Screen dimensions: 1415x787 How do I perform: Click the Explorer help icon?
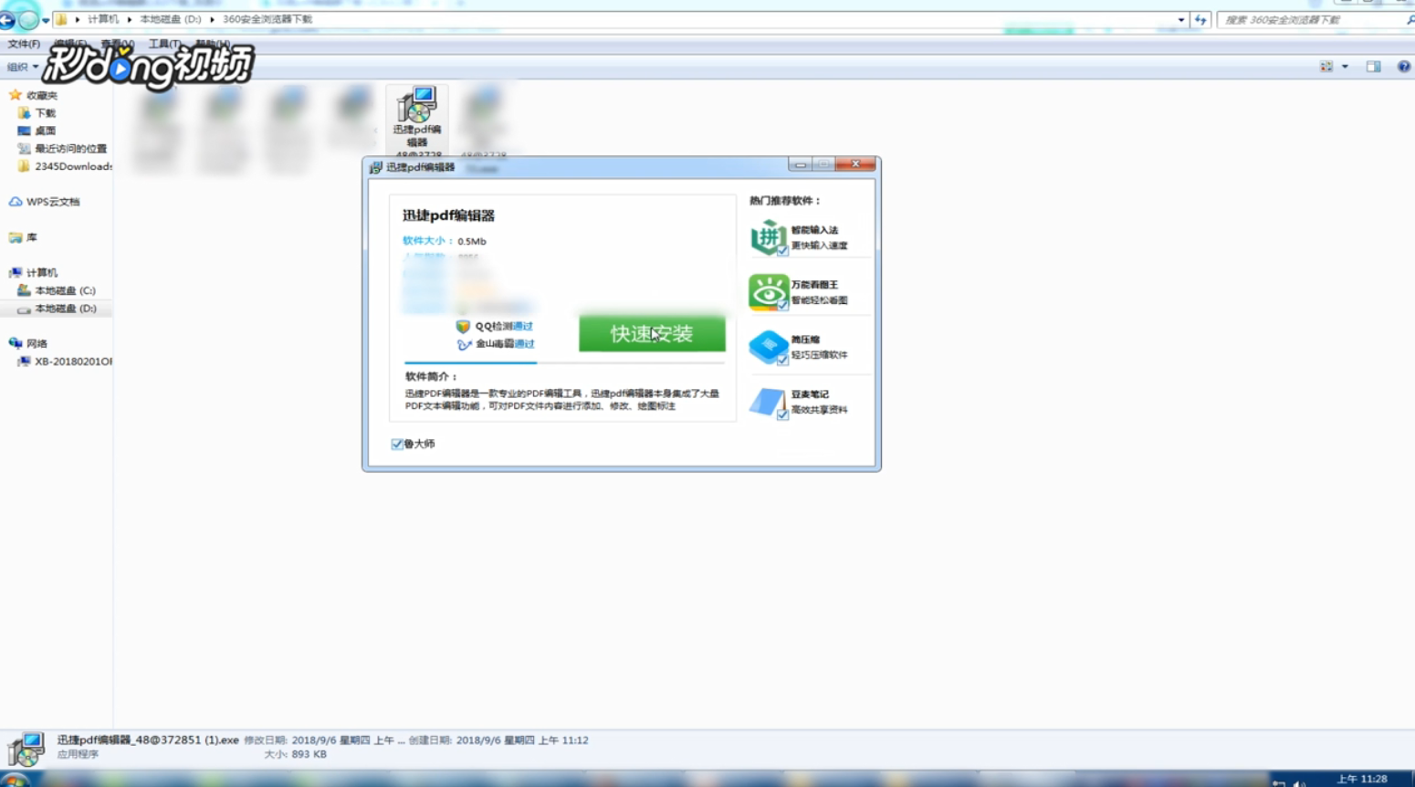coord(1404,67)
